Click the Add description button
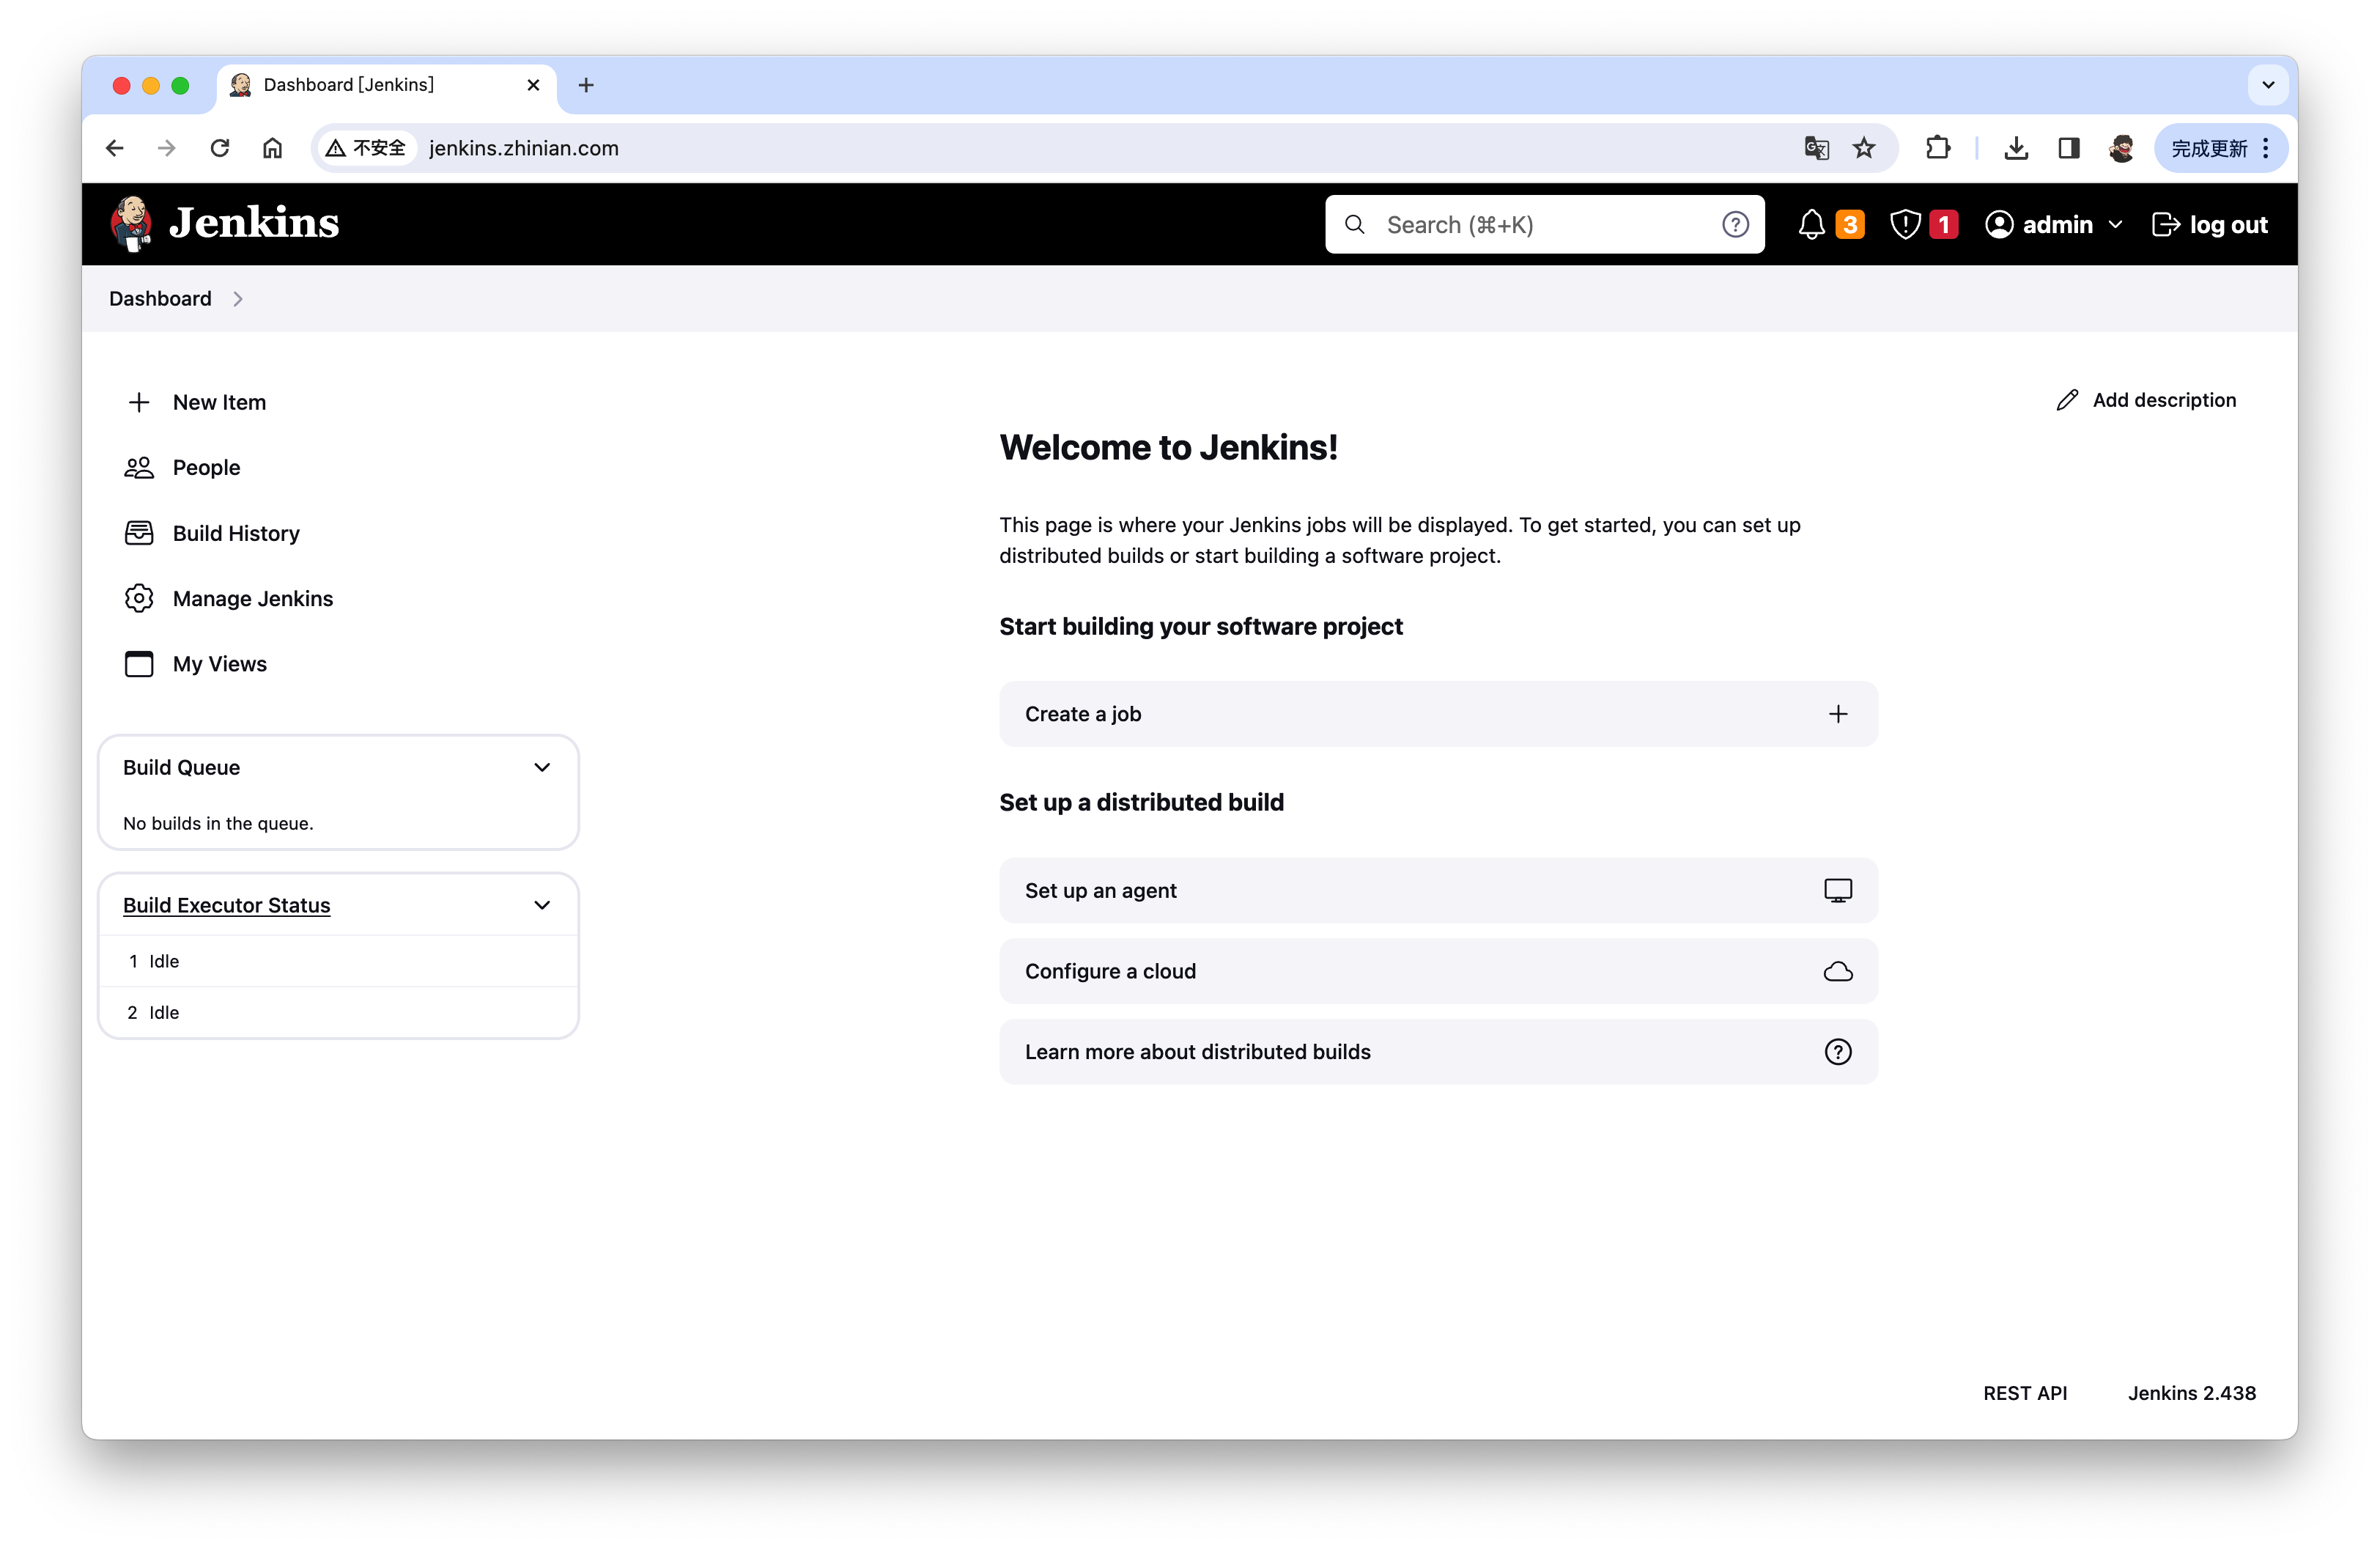2380x1548 pixels. 2146,400
